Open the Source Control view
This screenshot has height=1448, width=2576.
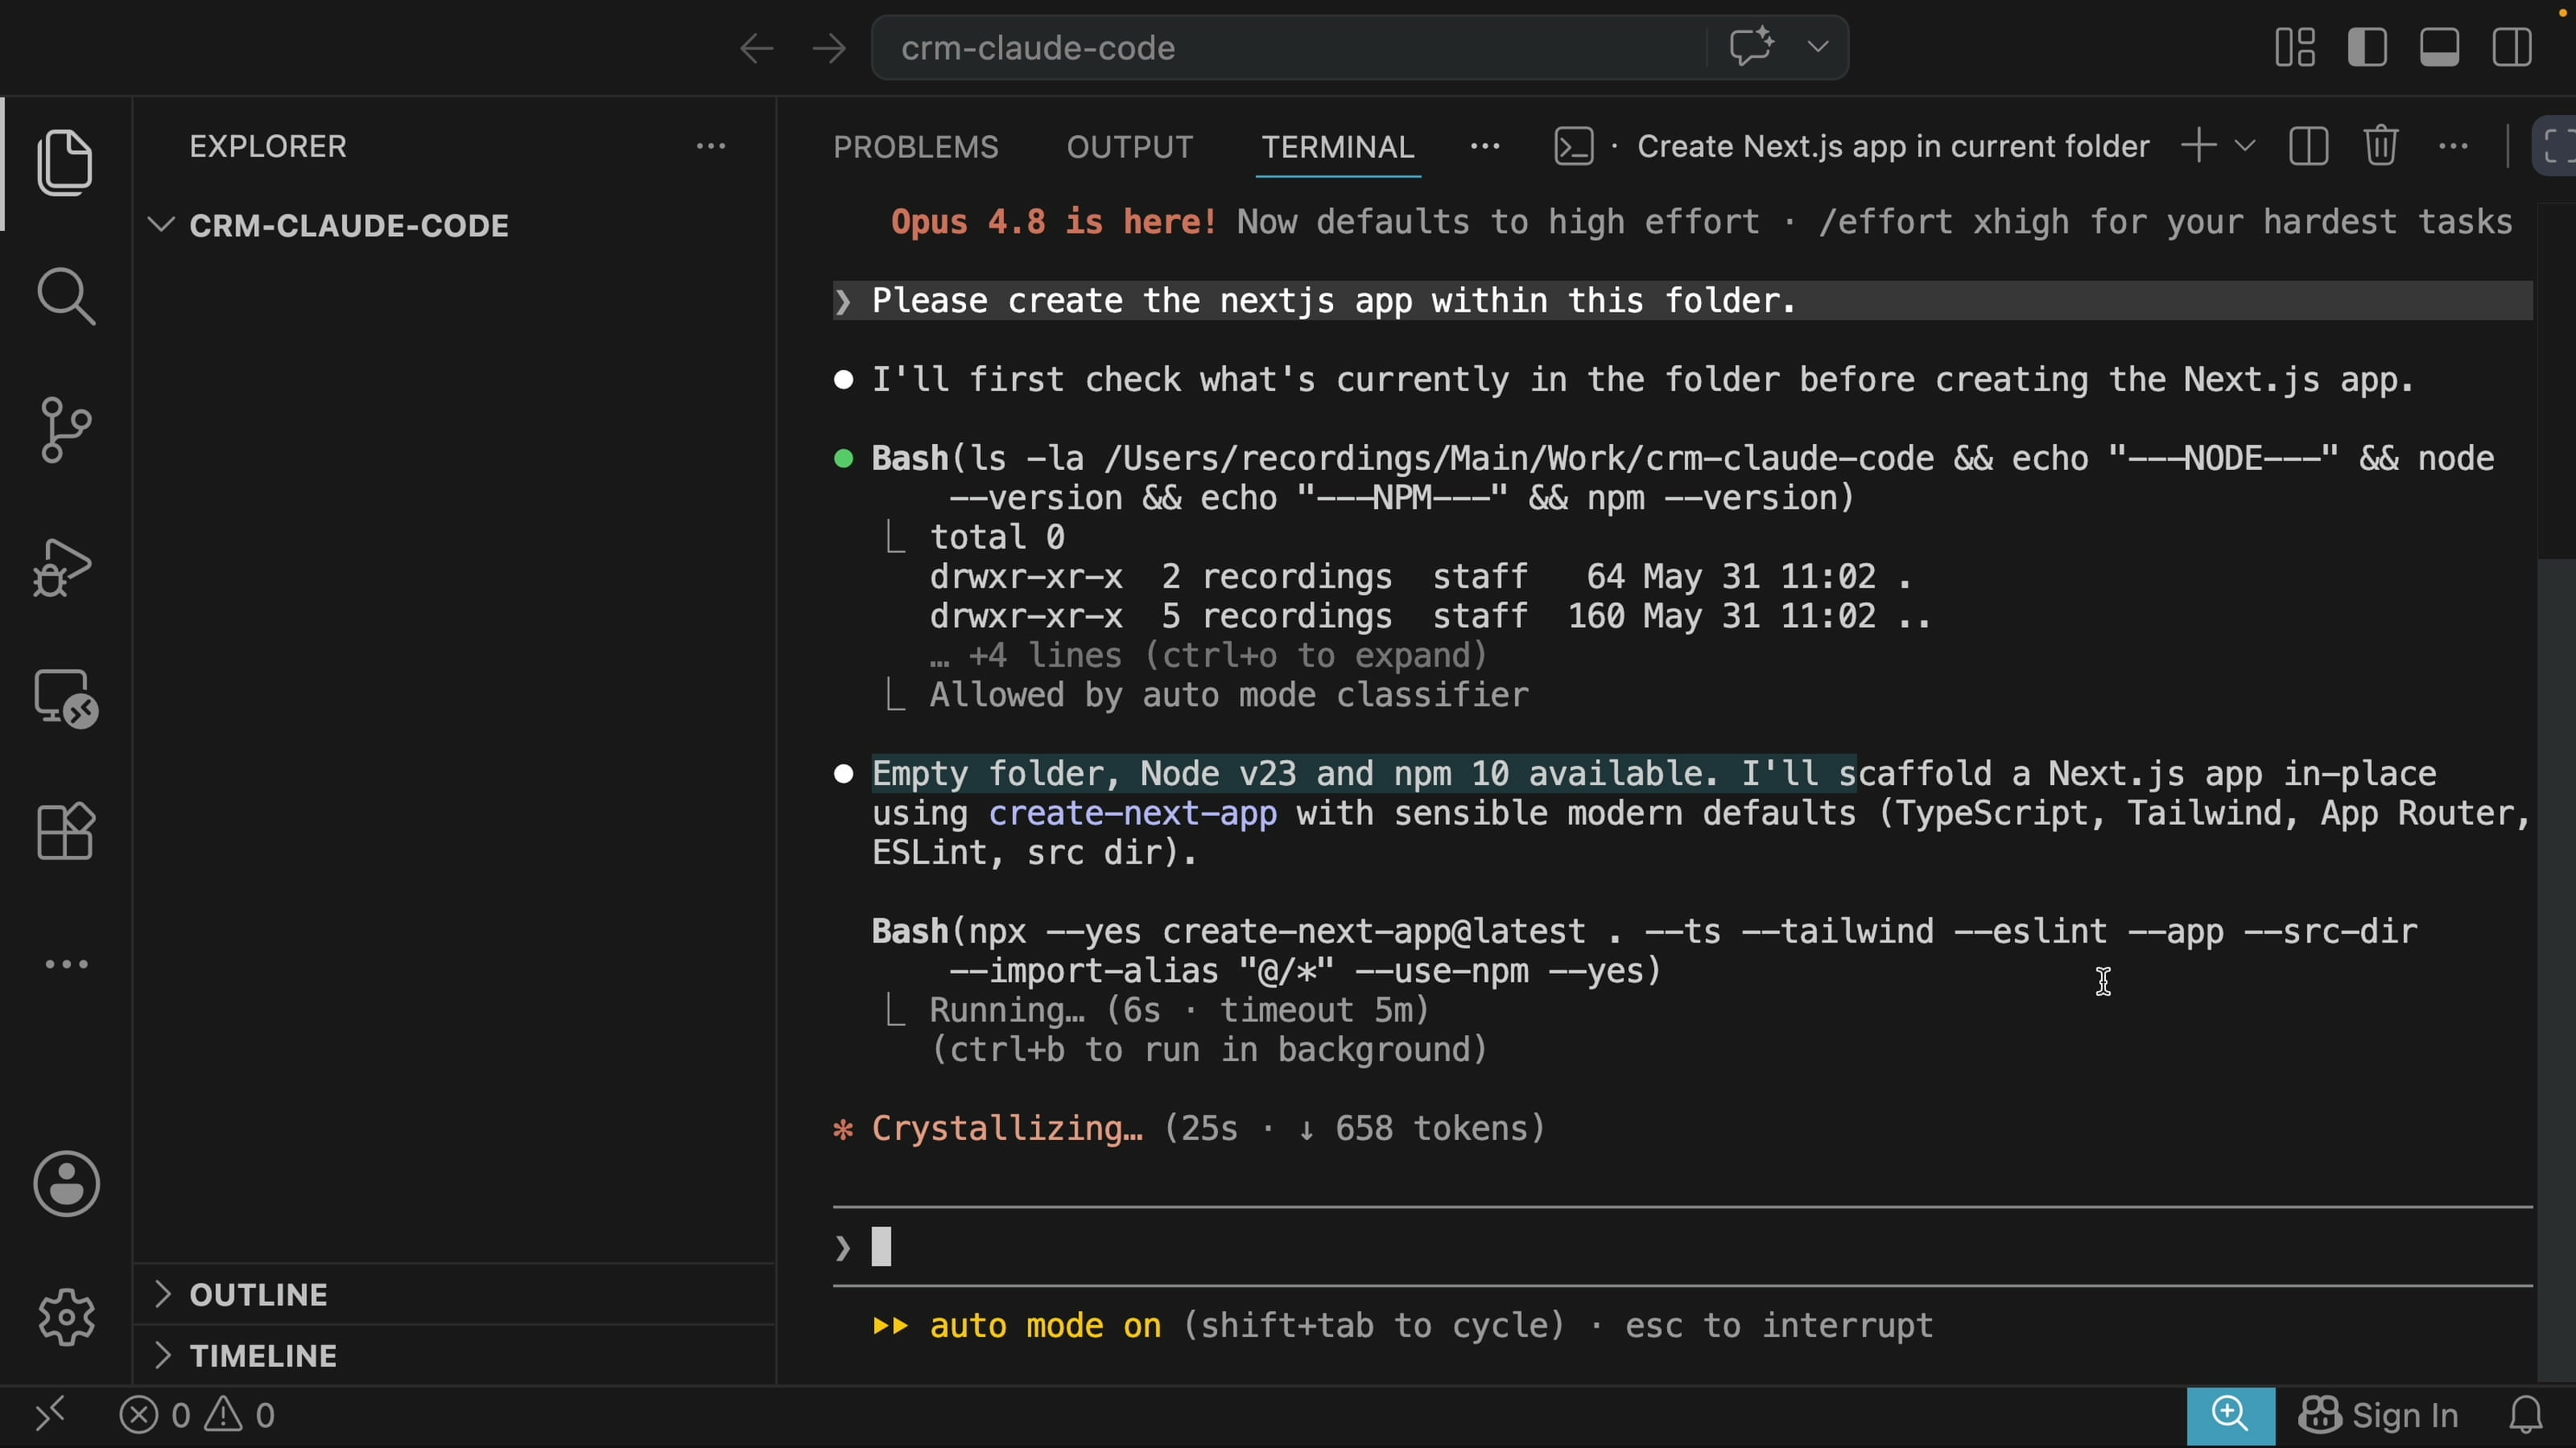(66, 430)
